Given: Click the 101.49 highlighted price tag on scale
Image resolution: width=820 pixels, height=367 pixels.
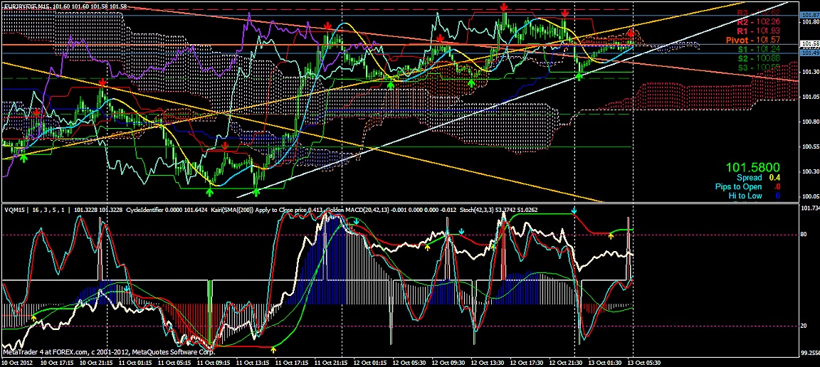Looking at the screenshot, I should point(809,52).
